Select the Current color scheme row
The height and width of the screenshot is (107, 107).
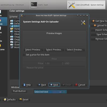click(x=15, y=21)
